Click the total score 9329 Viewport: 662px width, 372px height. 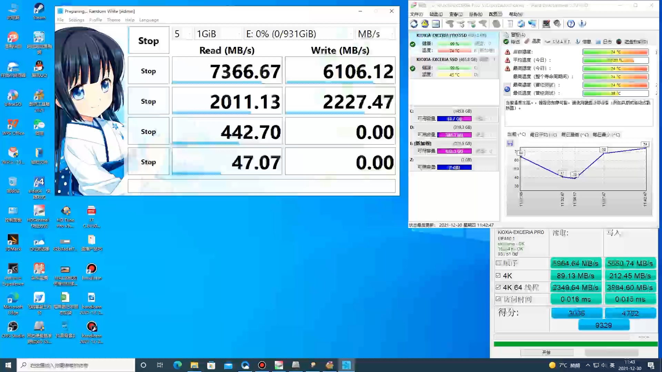604,325
